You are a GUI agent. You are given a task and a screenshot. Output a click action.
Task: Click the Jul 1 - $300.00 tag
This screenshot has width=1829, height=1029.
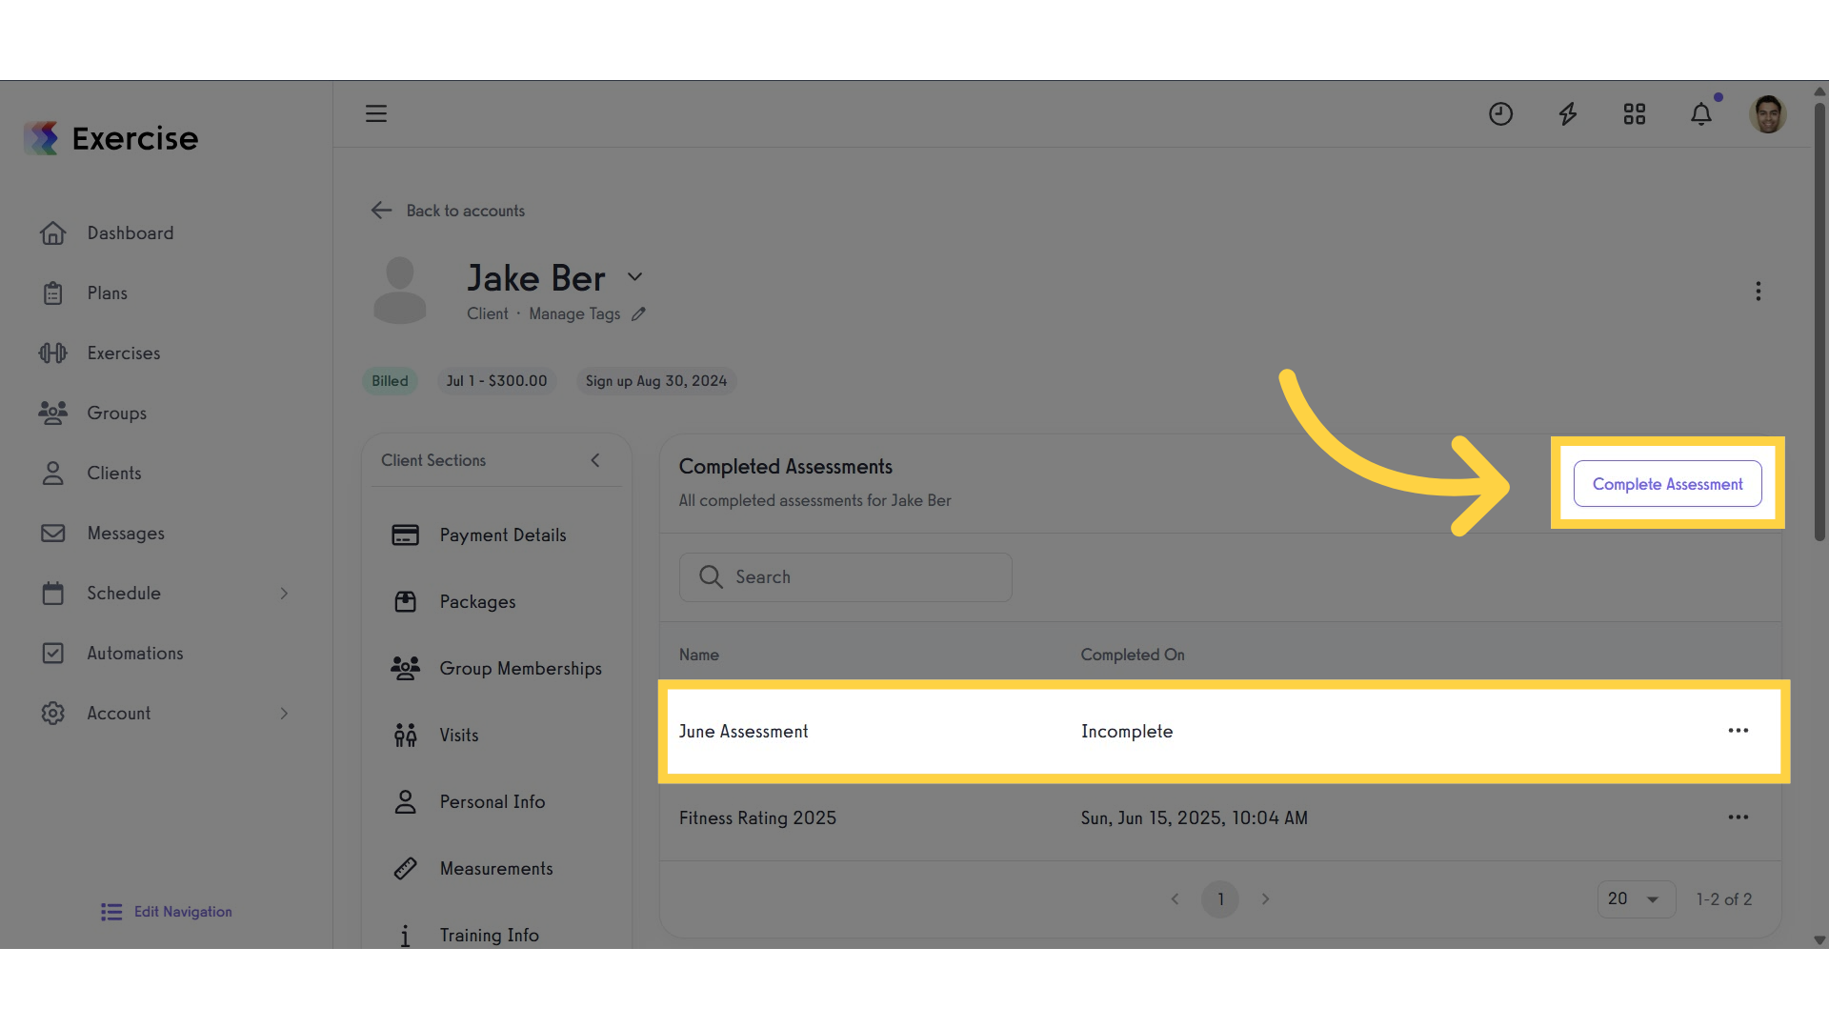(x=496, y=381)
